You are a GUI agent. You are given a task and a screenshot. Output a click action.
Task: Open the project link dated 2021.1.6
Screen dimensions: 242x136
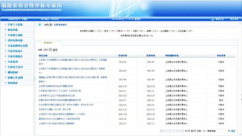(59, 119)
